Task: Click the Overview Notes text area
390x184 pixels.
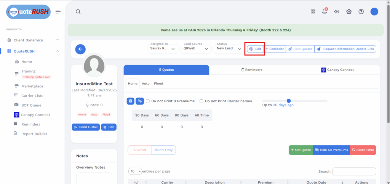Action: (94, 178)
